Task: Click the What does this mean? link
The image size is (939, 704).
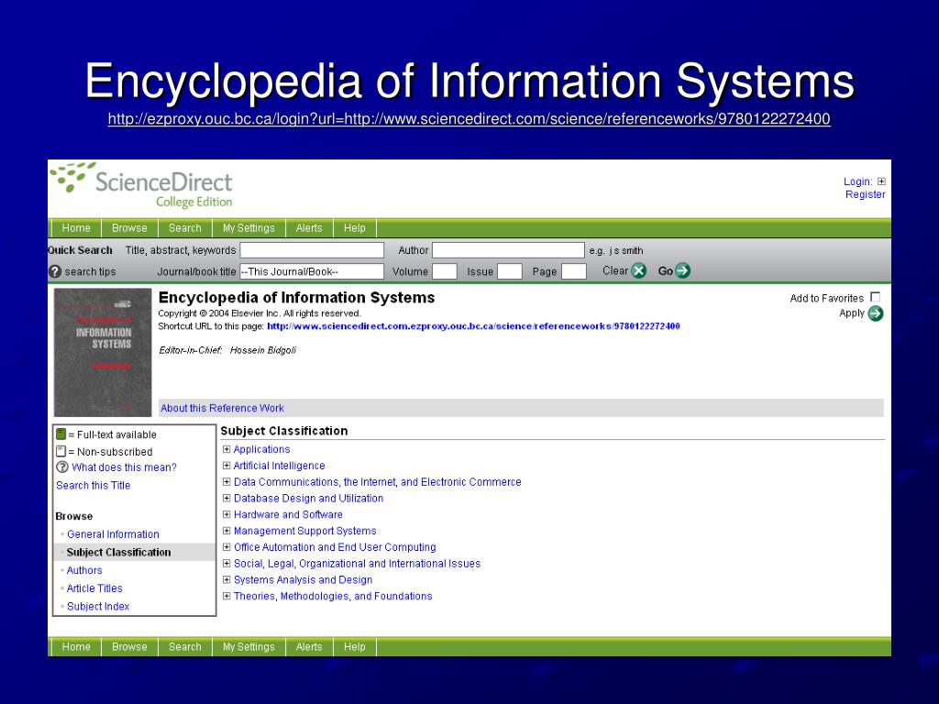Action: pyautogui.click(x=124, y=467)
